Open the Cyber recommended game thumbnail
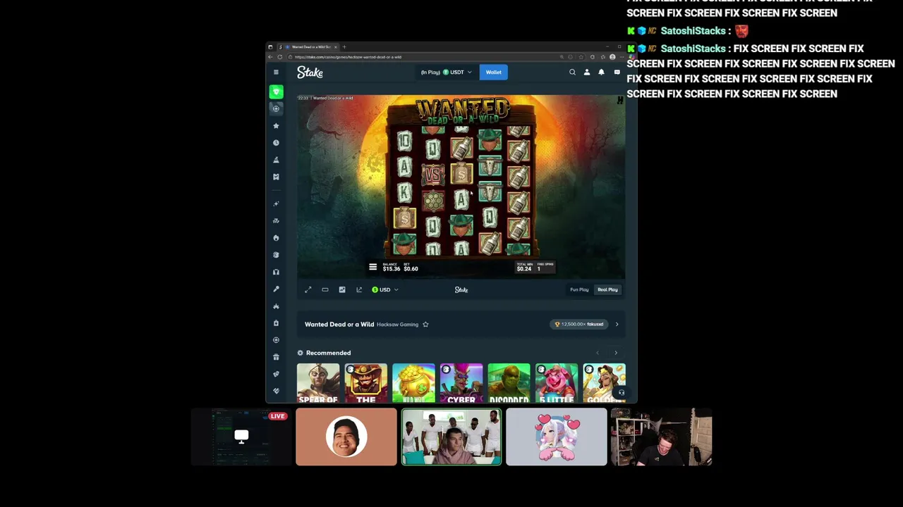903x507 pixels. pos(461,383)
